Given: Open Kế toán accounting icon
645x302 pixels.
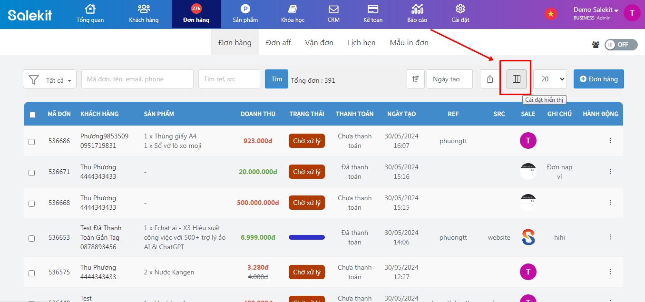Looking at the screenshot, I should click(373, 14).
